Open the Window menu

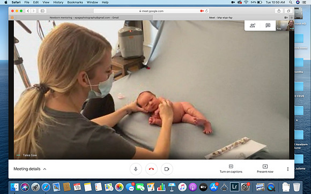click(92, 2)
